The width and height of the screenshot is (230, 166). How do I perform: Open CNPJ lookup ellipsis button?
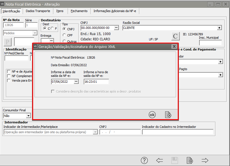click(116, 28)
